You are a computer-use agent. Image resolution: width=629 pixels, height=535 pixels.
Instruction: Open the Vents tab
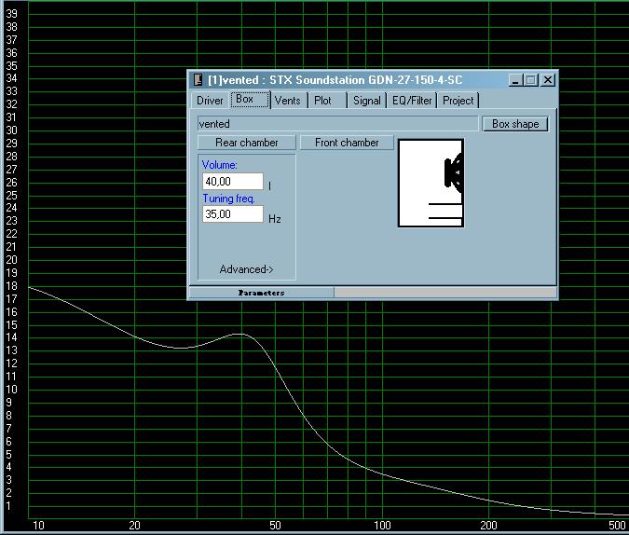tap(287, 101)
